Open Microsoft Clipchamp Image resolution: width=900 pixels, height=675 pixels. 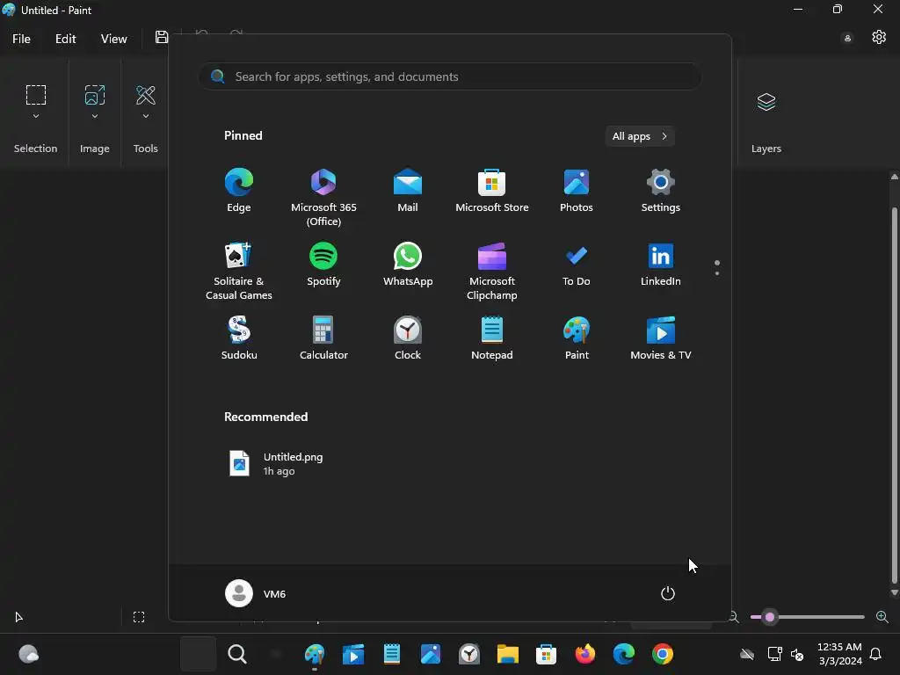click(x=492, y=271)
